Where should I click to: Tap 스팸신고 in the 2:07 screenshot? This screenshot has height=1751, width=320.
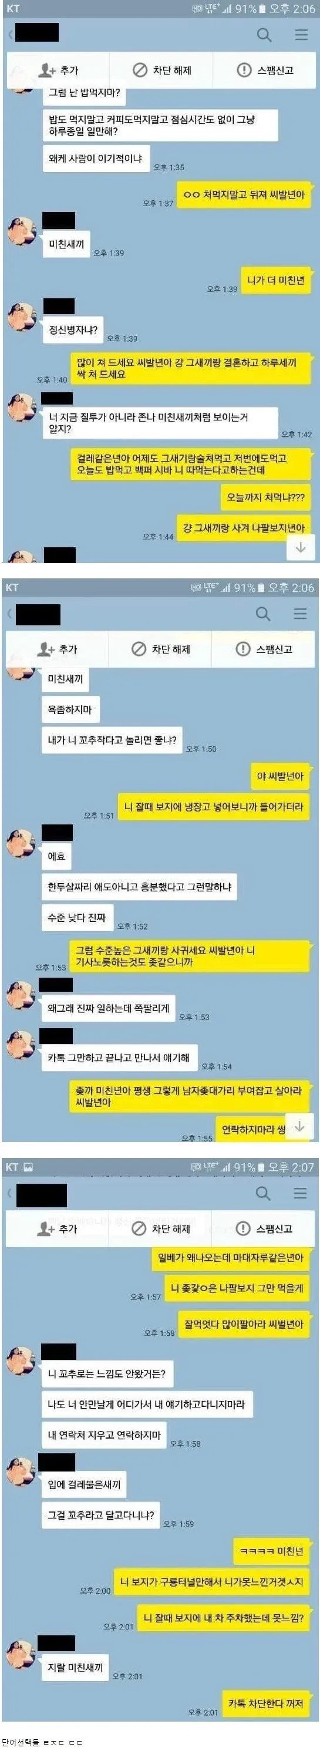click(x=263, y=1228)
